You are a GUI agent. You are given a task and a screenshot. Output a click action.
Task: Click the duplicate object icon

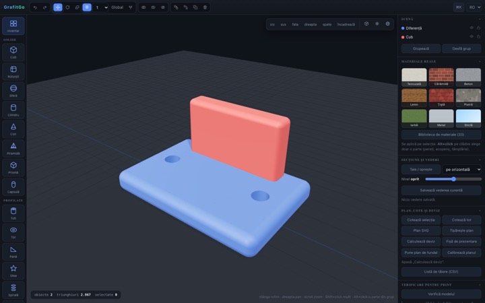[x=195, y=7]
